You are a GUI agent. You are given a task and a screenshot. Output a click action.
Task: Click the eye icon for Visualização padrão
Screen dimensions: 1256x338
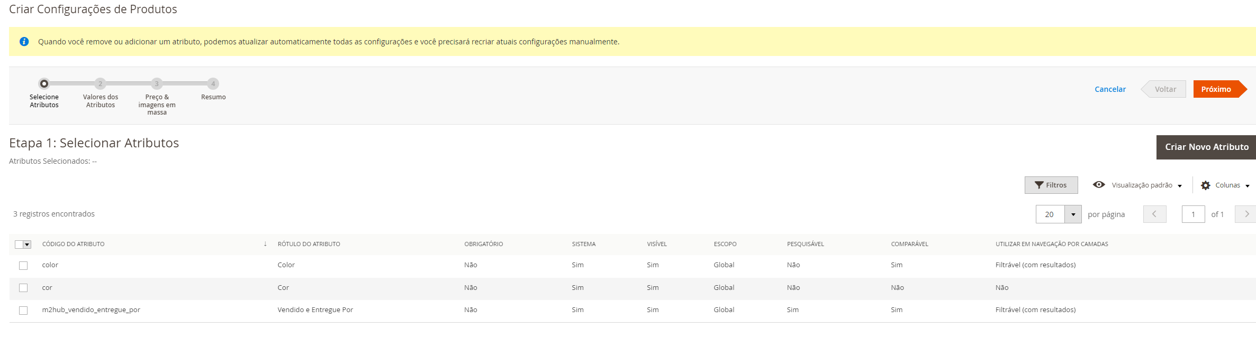[1099, 185]
